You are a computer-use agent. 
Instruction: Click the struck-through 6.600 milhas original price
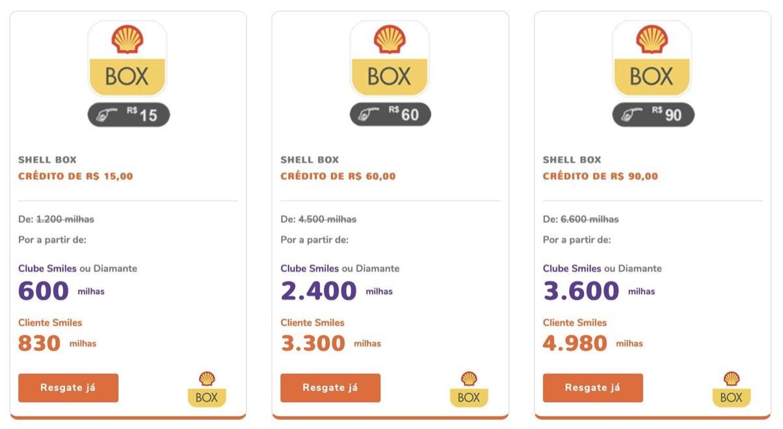tap(590, 219)
